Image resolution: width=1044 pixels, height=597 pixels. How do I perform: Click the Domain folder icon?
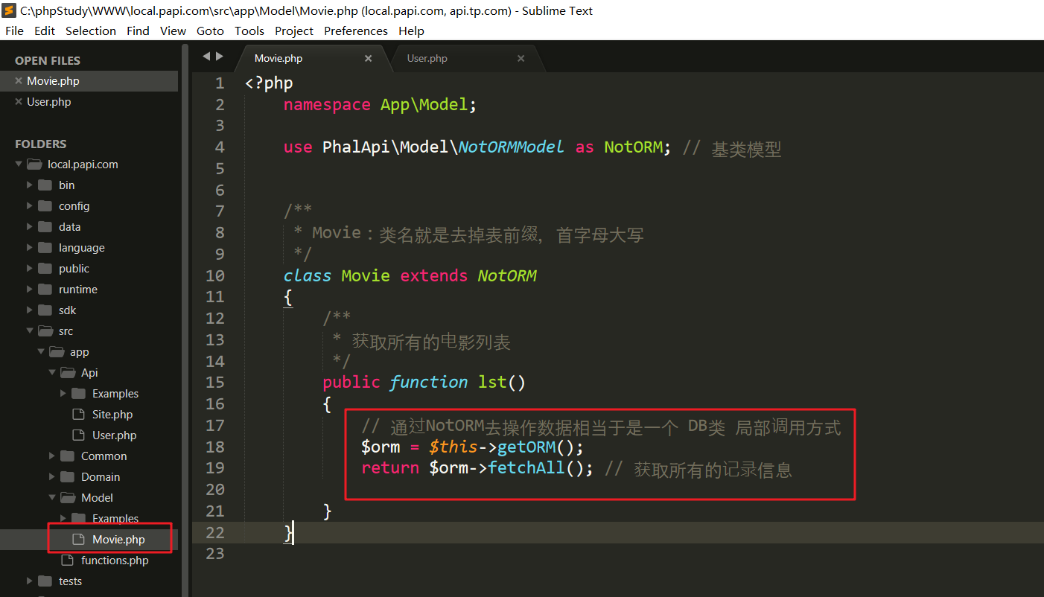[x=67, y=477]
